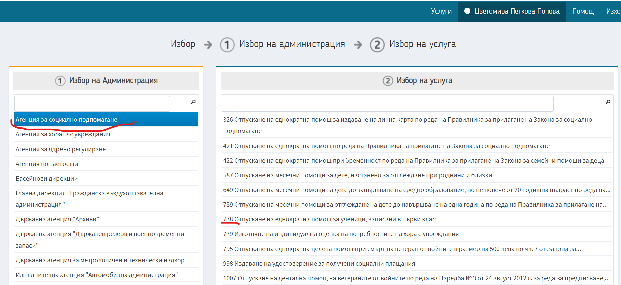Viewport: 621px width, 285px height.
Task: Click the white circle beside the user name
Action: click(x=467, y=11)
